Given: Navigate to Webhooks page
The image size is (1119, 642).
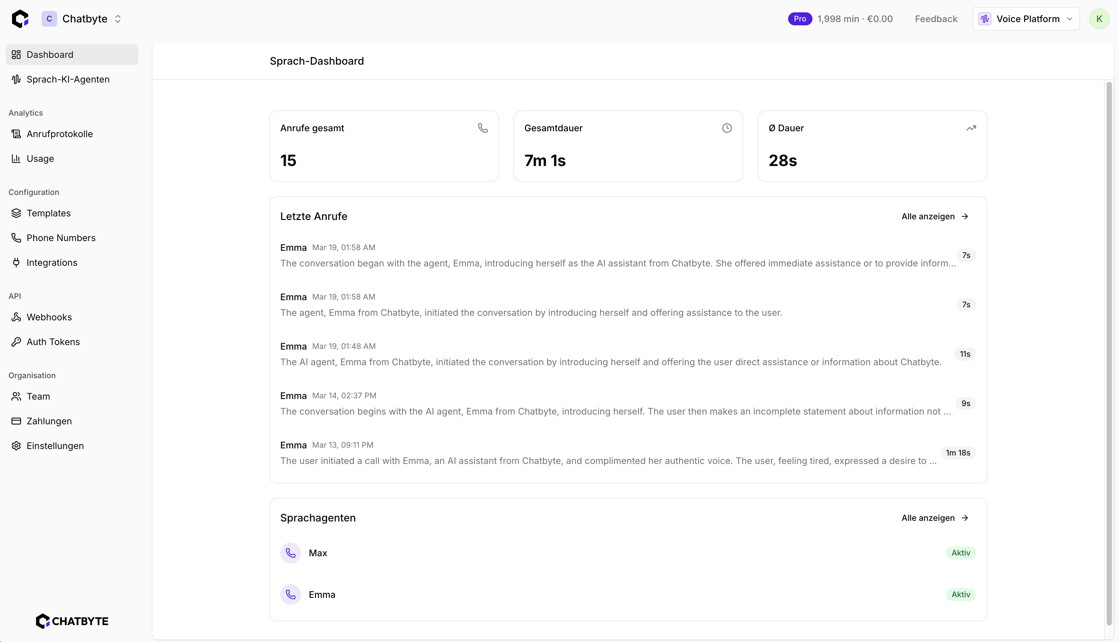Looking at the screenshot, I should pyautogui.click(x=49, y=317).
